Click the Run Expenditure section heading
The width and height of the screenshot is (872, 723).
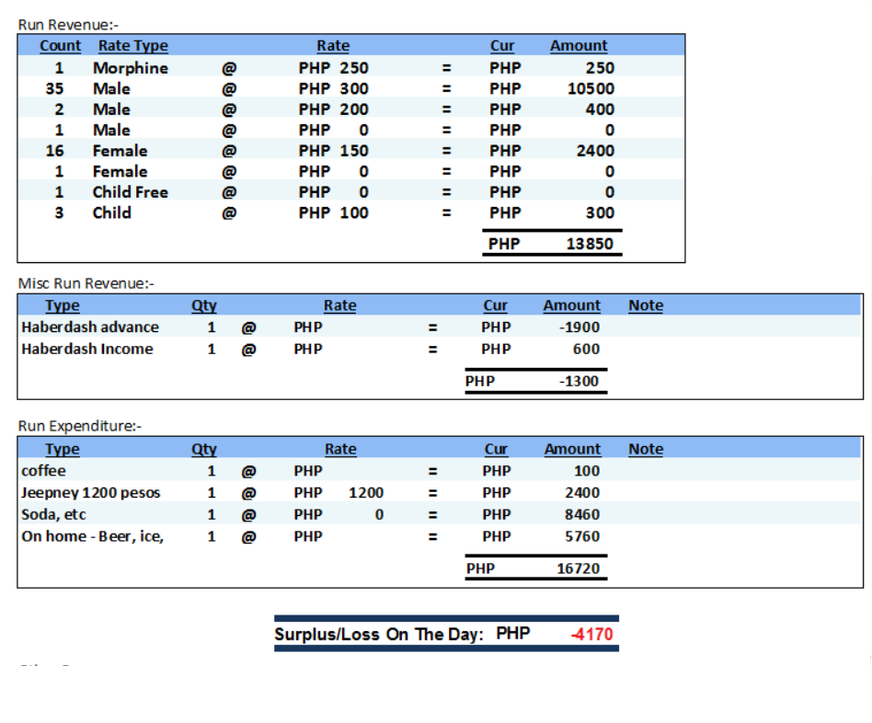click(x=79, y=426)
